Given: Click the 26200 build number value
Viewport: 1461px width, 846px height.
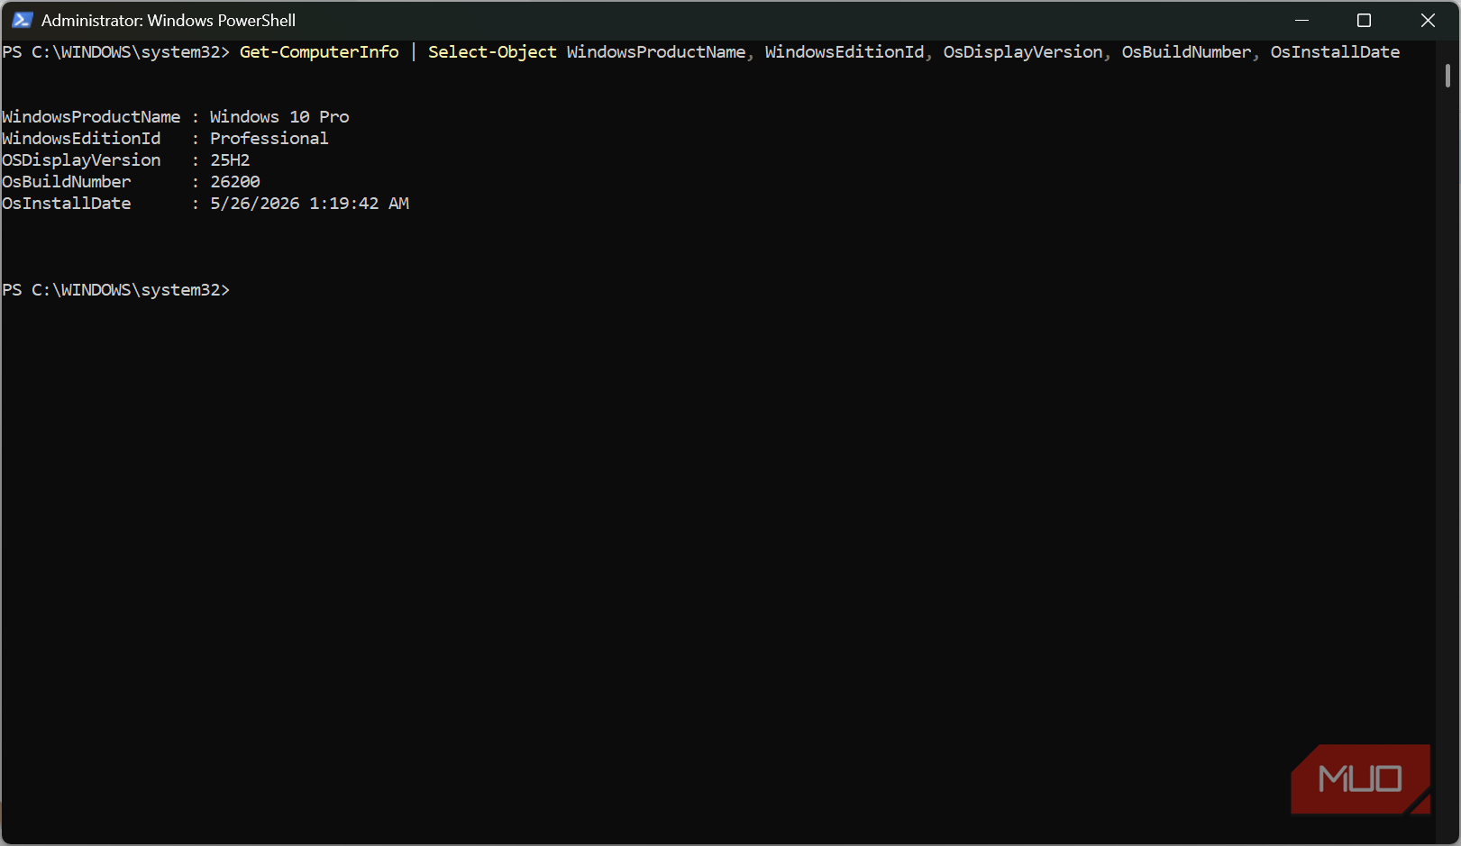Looking at the screenshot, I should [235, 182].
